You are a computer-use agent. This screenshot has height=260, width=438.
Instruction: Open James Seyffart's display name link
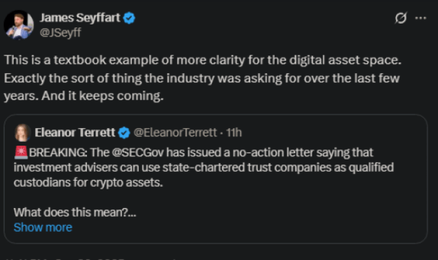coord(79,19)
